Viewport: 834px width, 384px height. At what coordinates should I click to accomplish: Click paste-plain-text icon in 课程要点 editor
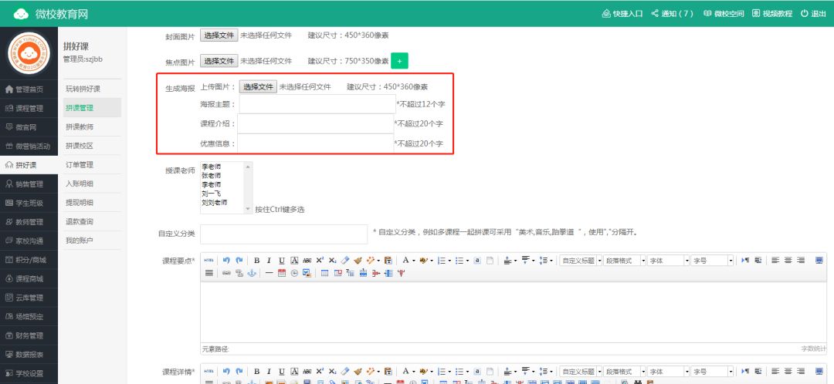(388, 261)
